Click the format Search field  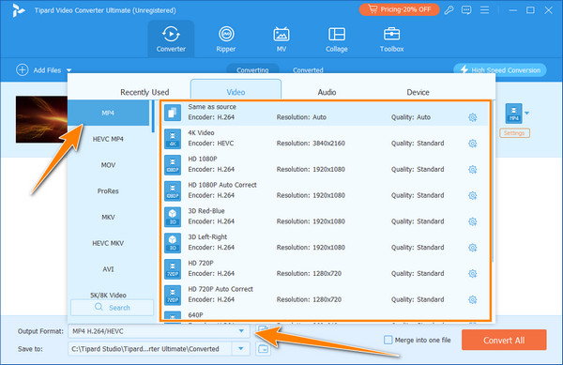112,308
